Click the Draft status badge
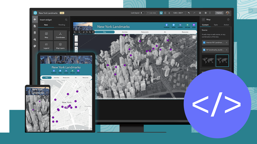 62,13
